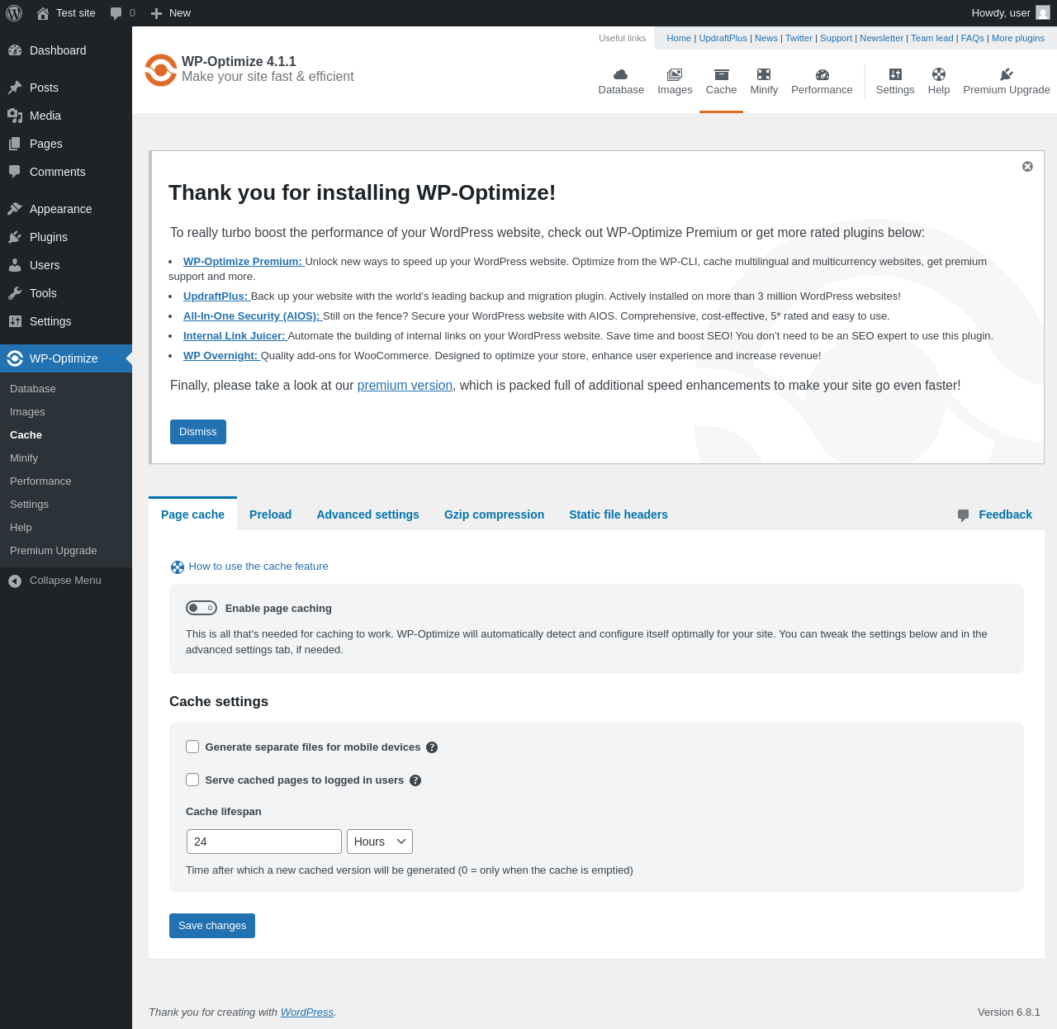Collapse the admin sidebar menu

coord(66,581)
